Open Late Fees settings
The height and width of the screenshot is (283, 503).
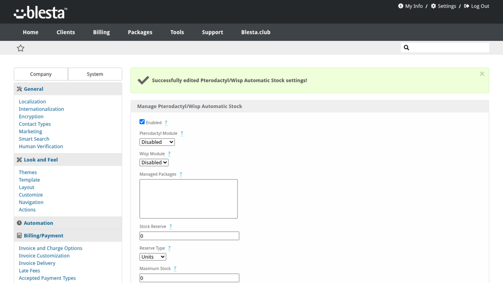pos(29,271)
